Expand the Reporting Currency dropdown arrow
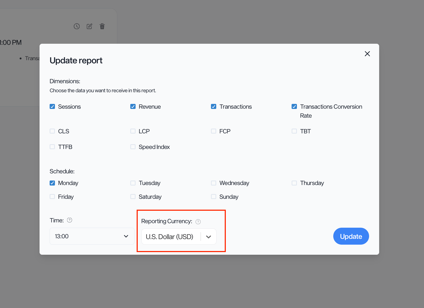424x308 pixels. 209,237
